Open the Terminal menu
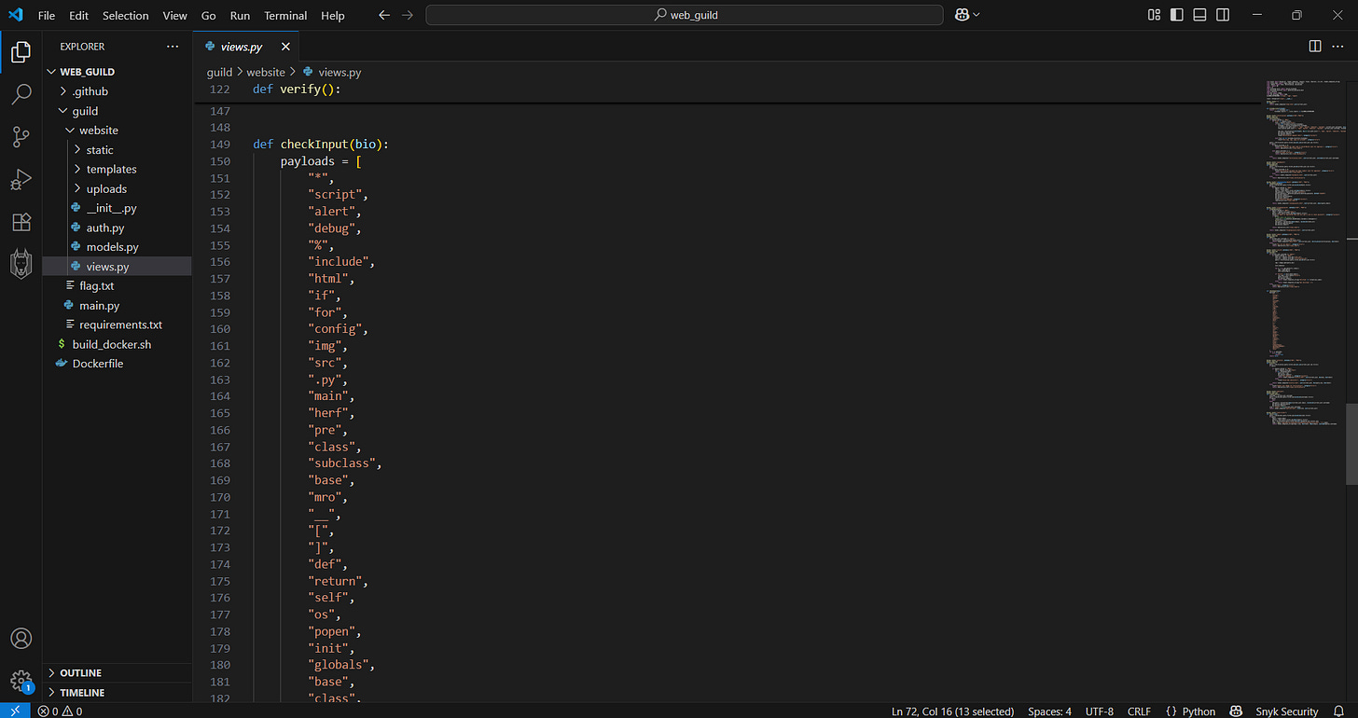The height and width of the screenshot is (718, 1358). click(x=285, y=15)
